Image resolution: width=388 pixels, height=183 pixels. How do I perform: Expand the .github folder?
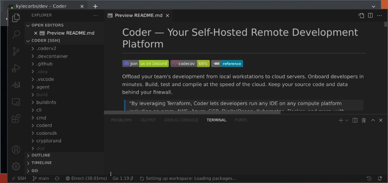(64, 64)
